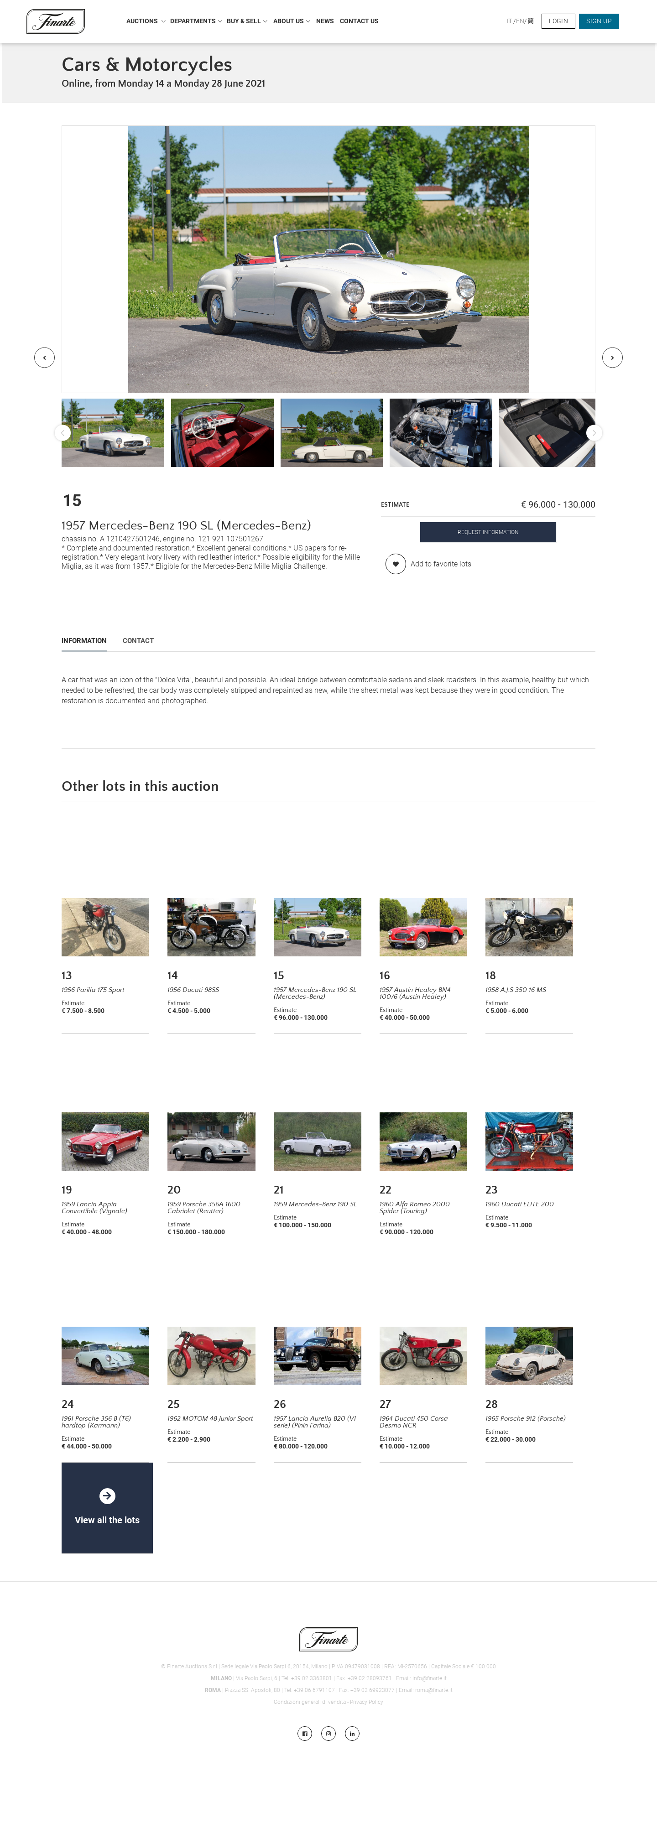Go to previous lot arrow
Image resolution: width=657 pixels, height=1822 pixels.
click(45, 357)
